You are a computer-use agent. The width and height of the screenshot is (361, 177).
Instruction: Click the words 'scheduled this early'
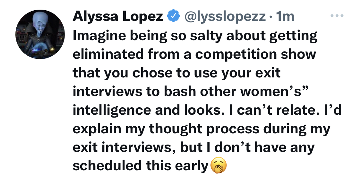tap(141, 166)
